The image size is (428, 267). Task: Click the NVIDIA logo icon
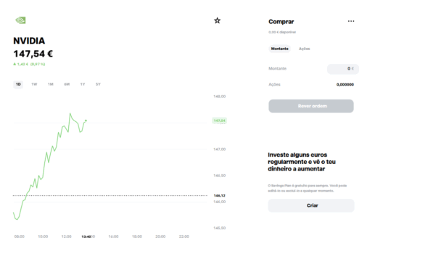point(20,20)
